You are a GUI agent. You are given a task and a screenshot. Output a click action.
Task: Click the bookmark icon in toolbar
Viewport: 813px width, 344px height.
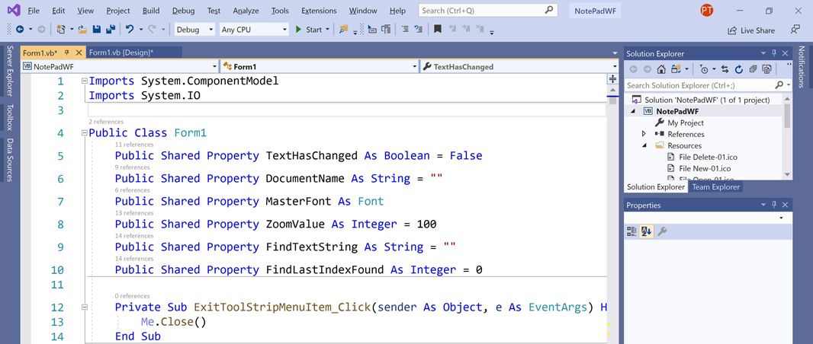(437, 30)
